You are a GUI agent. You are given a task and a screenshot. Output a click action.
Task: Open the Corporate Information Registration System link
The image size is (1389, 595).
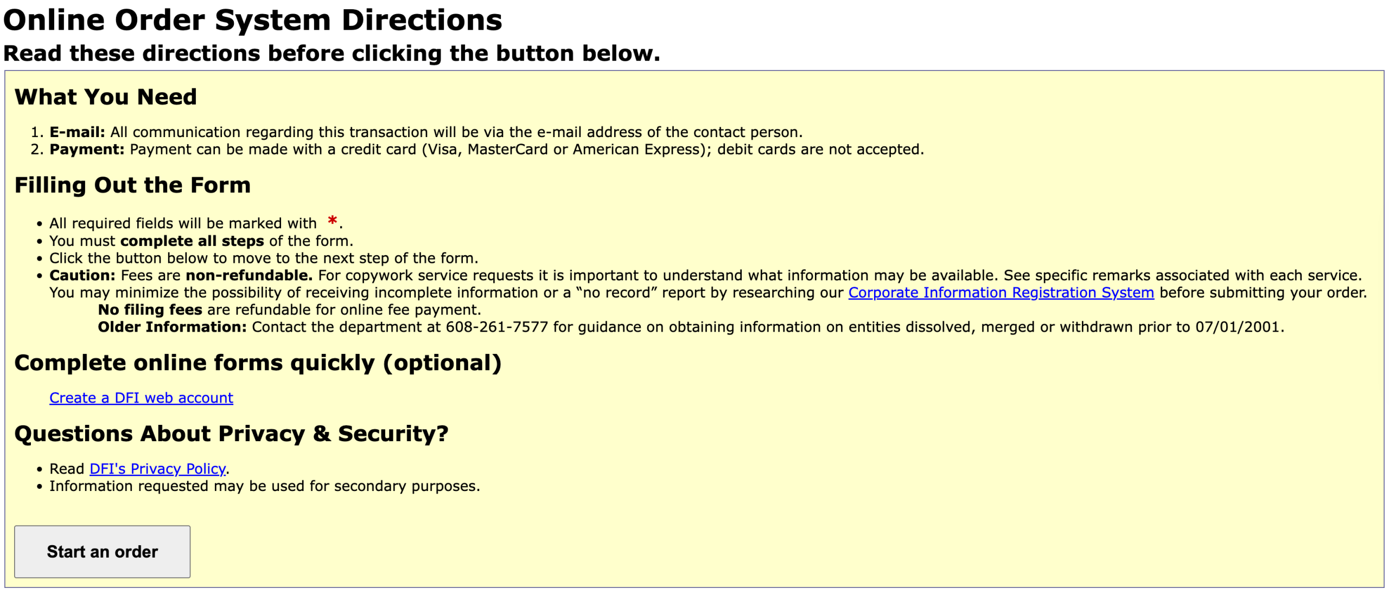[1001, 293]
